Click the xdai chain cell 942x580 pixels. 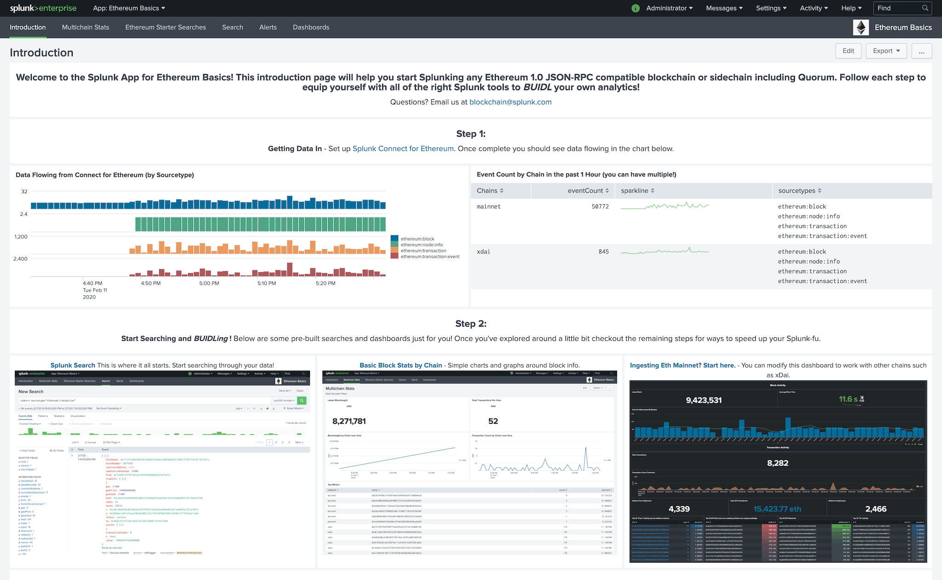click(x=483, y=252)
